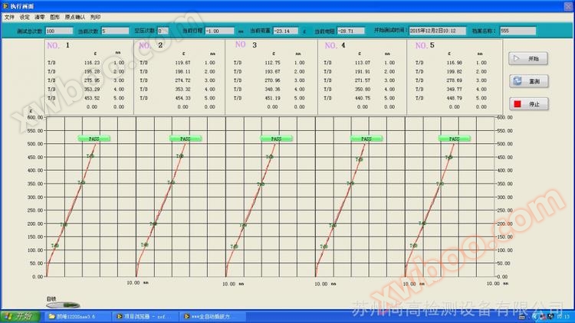The height and width of the screenshot is (323, 575).
Task: Hit the red 停止 (Stop) button
Action: click(x=526, y=103)
